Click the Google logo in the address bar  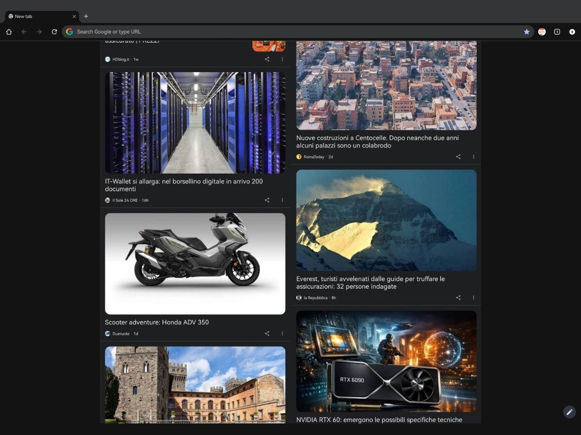click(70, 32)
